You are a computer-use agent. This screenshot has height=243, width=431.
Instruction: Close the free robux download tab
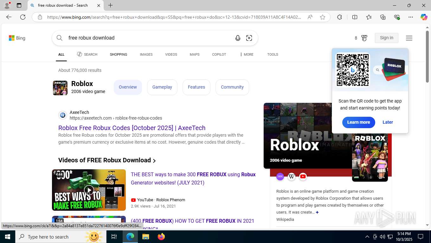pos(99,5)
